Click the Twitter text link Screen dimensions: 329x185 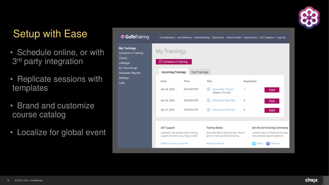tap(259, 144)
